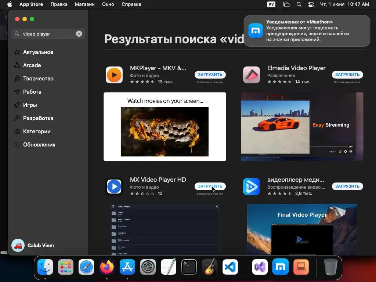This screenshot has height=282, width=376.
Task: Open видеоплеер меди... title
Action: tap(296, 180)
